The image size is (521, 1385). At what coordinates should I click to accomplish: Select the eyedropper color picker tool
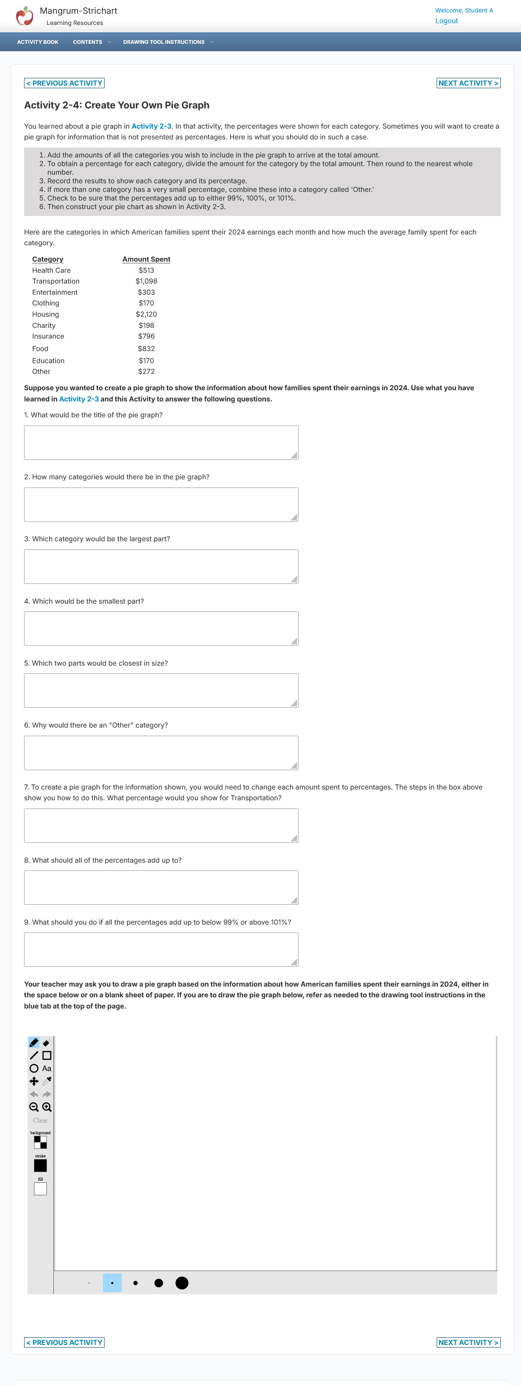[47, 1081]
